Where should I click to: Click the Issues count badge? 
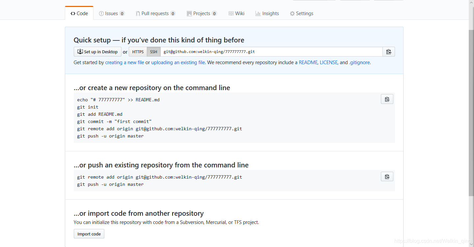122,13
